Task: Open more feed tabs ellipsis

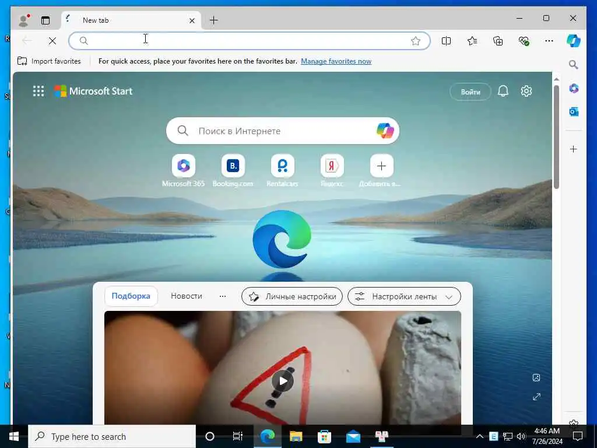Action: click(x=223, y=296)
